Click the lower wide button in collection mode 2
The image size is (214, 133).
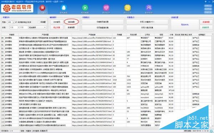coord(147,27)
